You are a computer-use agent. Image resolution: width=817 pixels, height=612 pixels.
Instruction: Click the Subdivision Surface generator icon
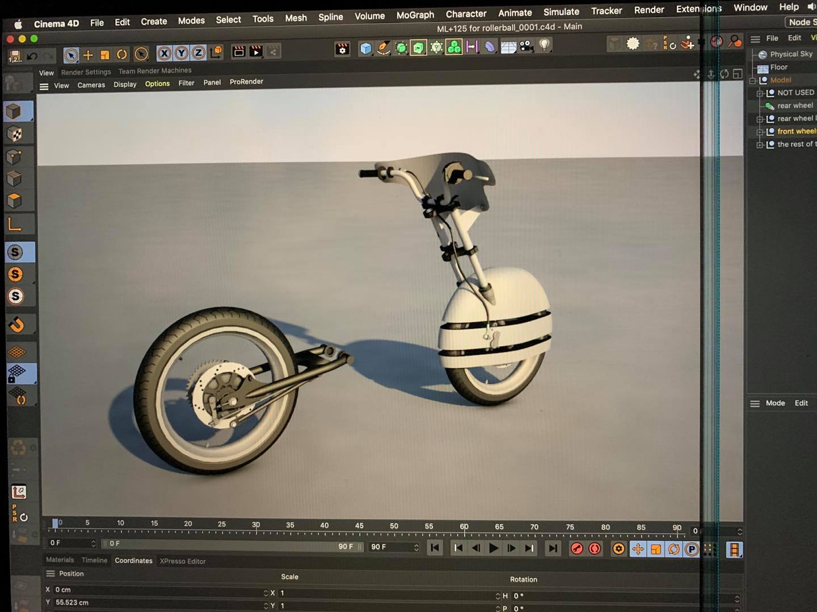pyautogui.click(x=401, y=48)
